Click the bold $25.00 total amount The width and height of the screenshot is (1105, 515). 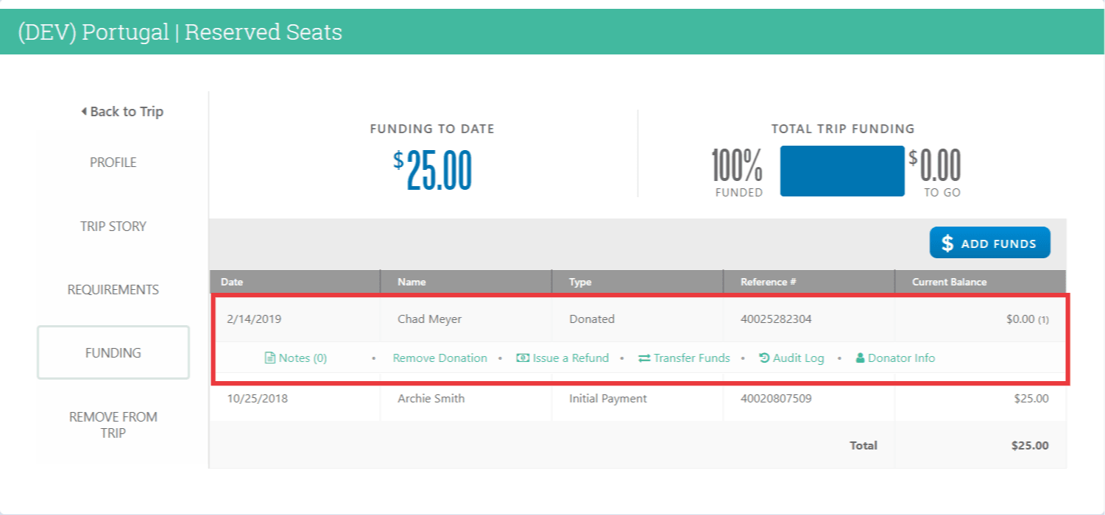pos(1029,445)
